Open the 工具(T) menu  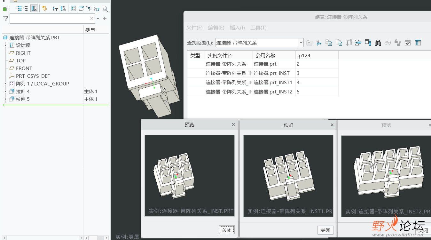tap(258, 28)
